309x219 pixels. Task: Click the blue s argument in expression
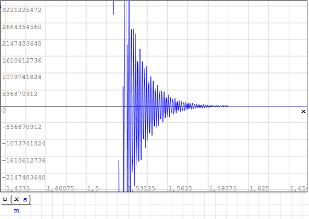(25, 199)
